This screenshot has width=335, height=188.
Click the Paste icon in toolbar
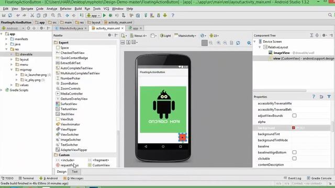tap(45, 15)
